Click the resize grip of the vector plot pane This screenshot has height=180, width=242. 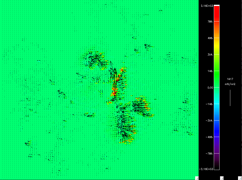click(x=197, y=178)
